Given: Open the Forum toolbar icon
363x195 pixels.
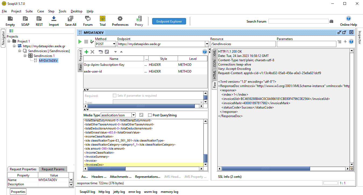Looking at the screenshot, I should click(88, 21).
